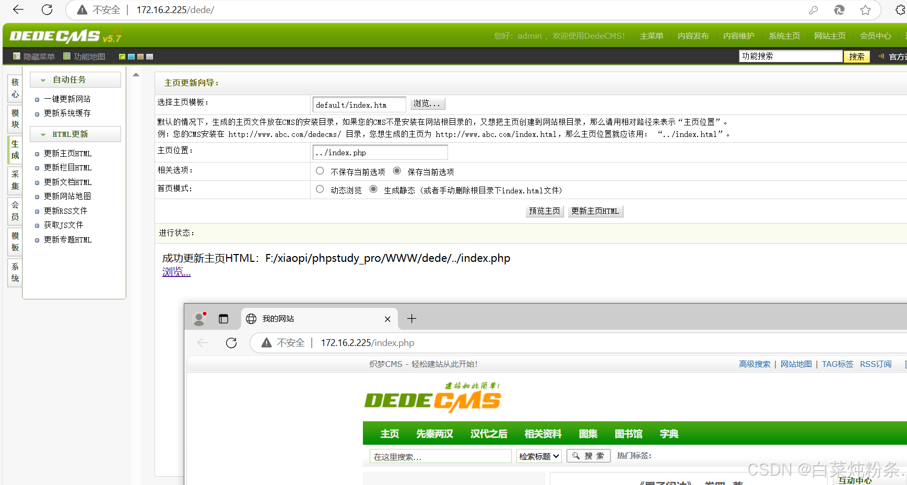Open the 浏览... result link
The height and width of the screenshot is (485, 907).
(176, 272)
